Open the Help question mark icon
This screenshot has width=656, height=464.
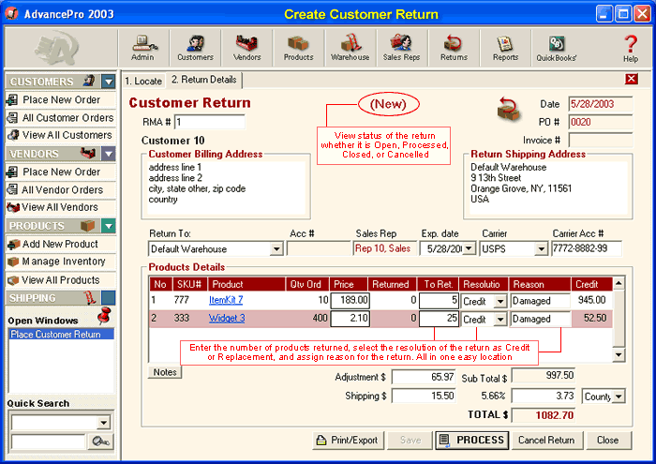click(x=631, y=48)
